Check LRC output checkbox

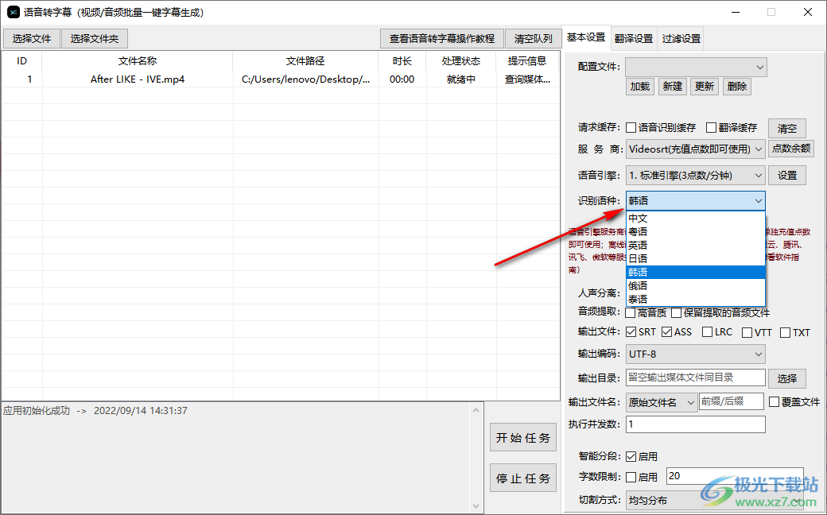pos(708,332)
